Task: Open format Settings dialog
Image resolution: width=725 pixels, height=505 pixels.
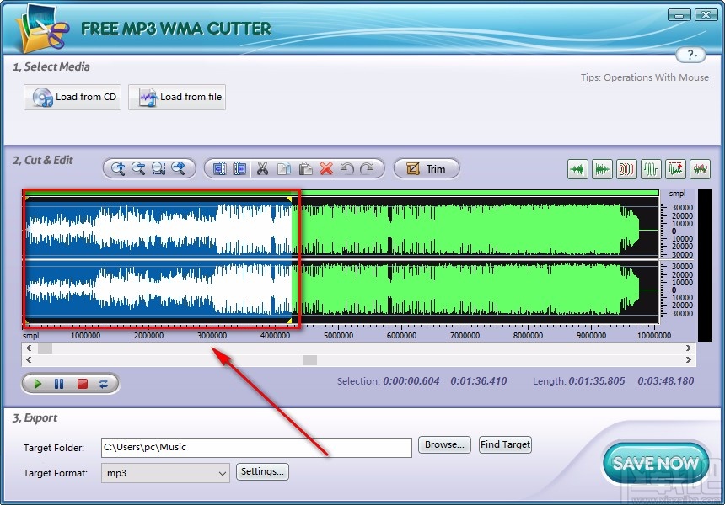Action: pyautogui.click(x=263, y=472)
